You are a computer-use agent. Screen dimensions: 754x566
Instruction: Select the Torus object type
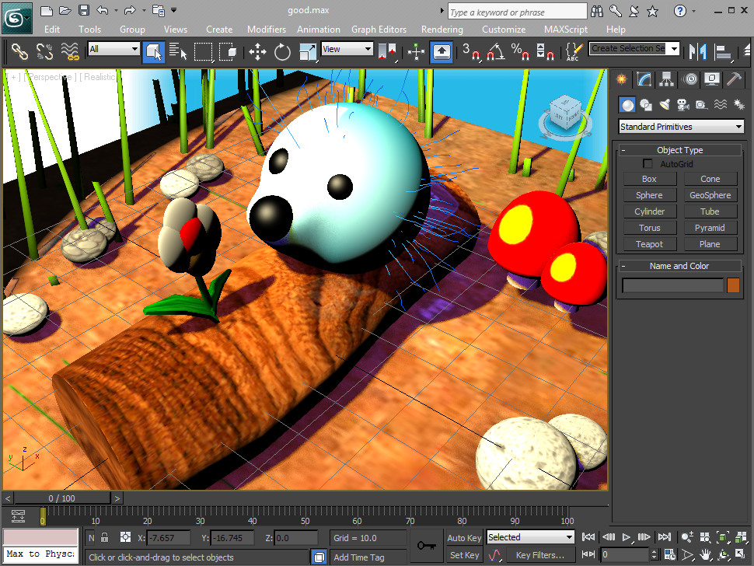click(x=650, y=228)
